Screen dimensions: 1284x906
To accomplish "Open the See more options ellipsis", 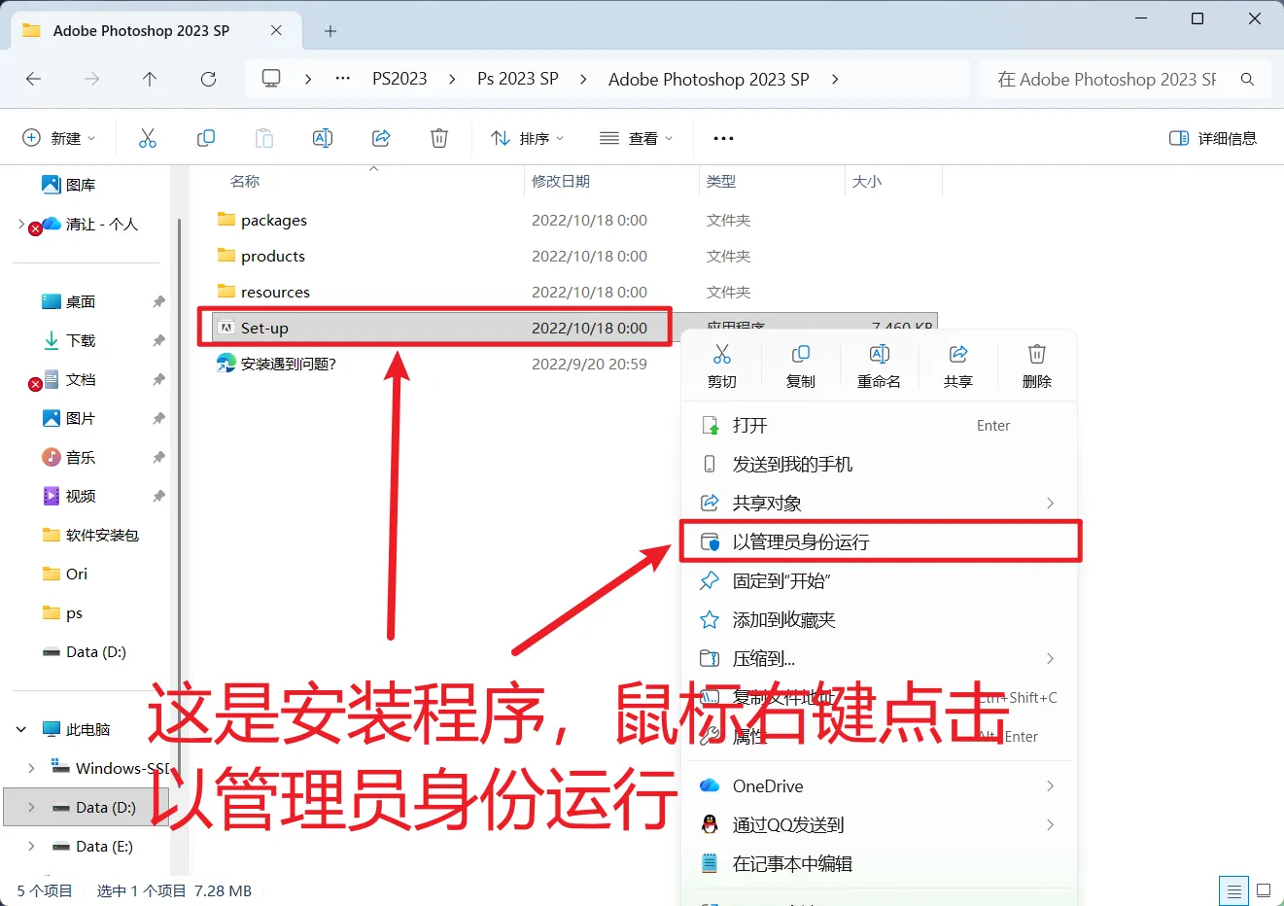I will tap(723, 138).
